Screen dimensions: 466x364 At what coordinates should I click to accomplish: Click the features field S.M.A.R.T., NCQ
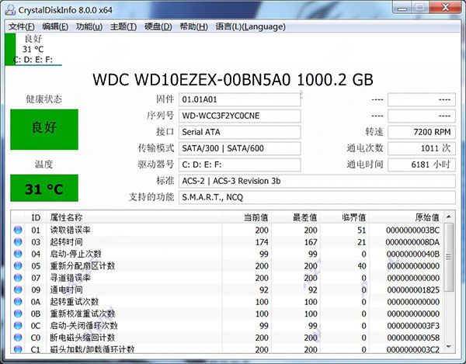point(317,197)
